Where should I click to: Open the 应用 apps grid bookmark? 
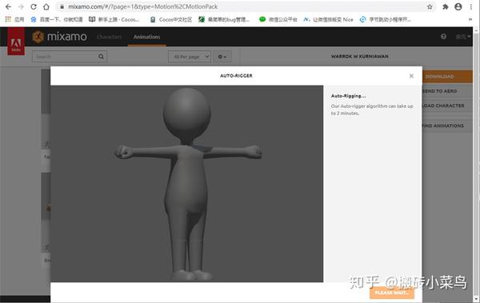click(14, 19)
